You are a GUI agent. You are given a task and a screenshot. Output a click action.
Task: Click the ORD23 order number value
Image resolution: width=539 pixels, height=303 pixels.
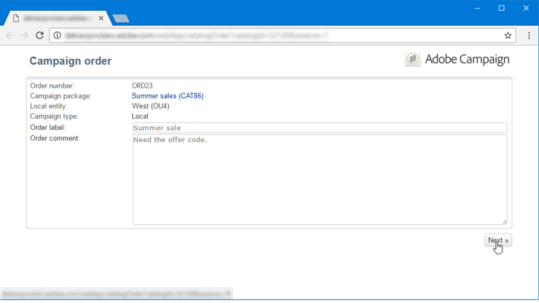(142, 85)
